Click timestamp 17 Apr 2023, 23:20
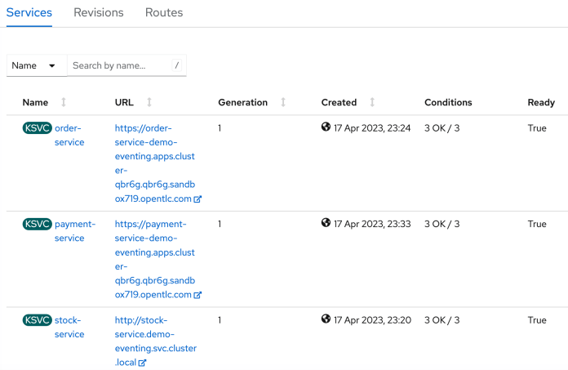Viewport: 568px width, 370px height. coord(372,320)
